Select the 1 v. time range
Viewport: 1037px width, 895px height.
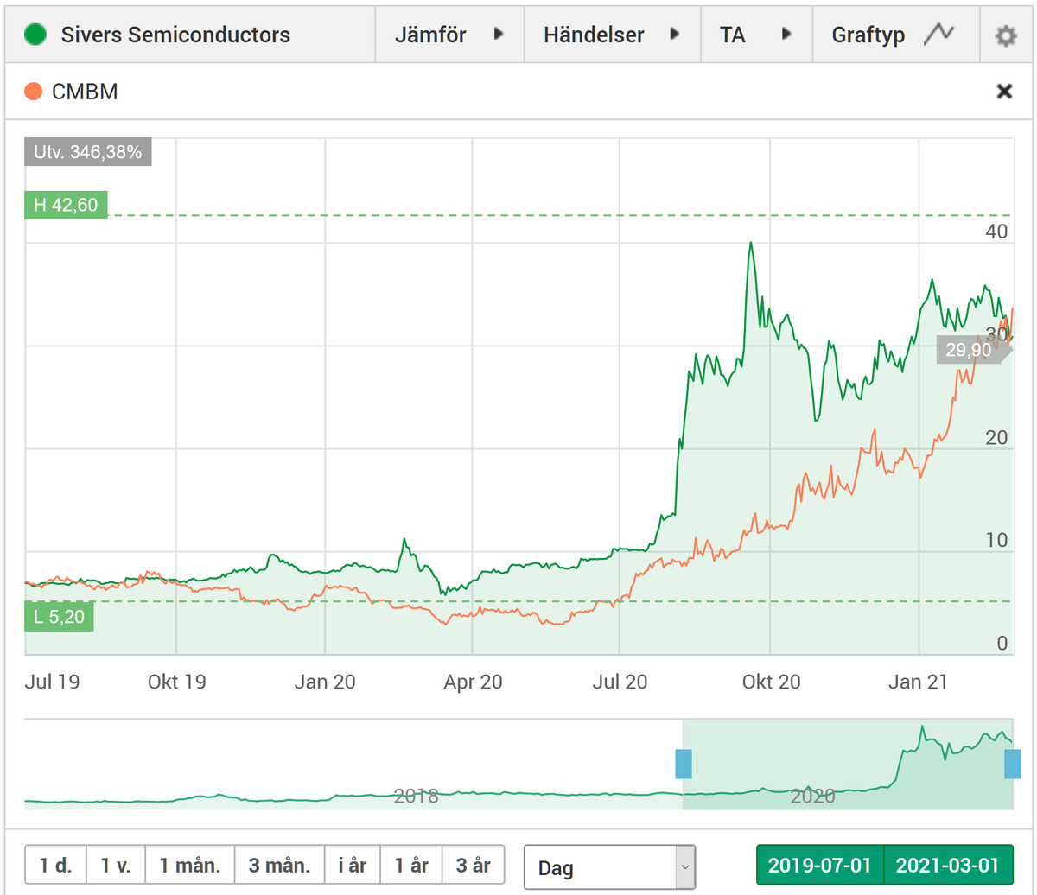[117, 865]
